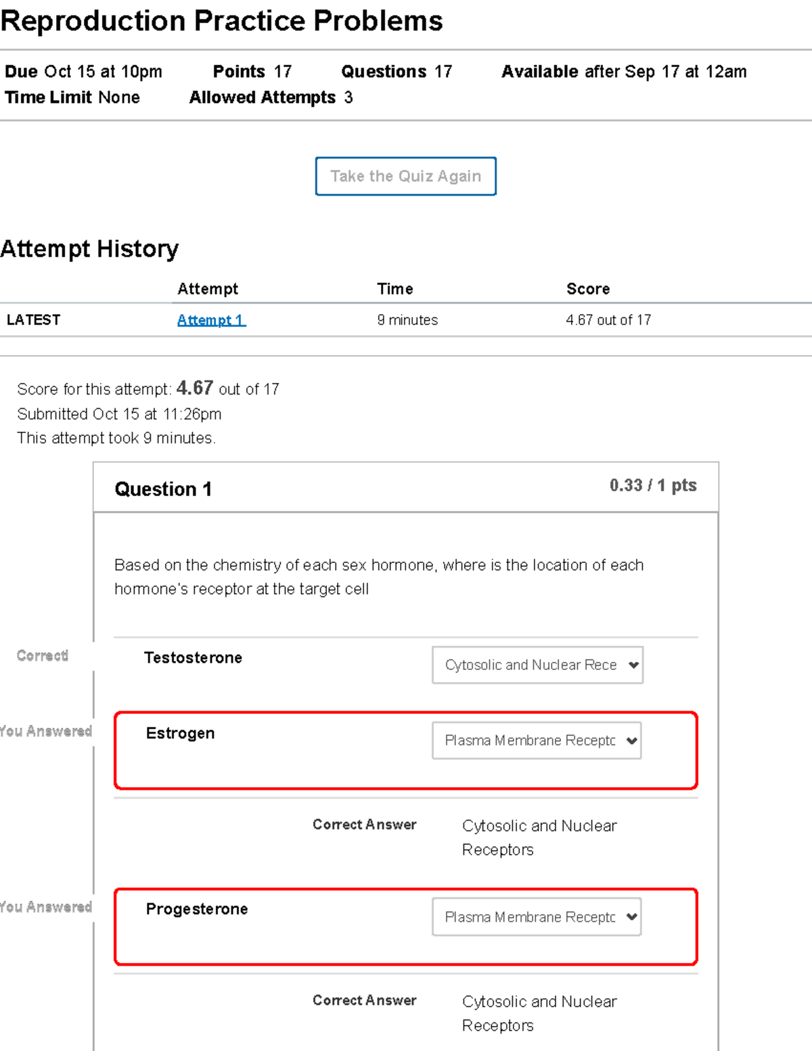This screenshot has height=1051, width=812.
Task: Select the Time column header
Action: coord(394,289)
